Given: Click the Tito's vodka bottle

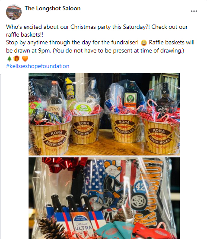Looking at the screenshot, I should pos(54,99).
